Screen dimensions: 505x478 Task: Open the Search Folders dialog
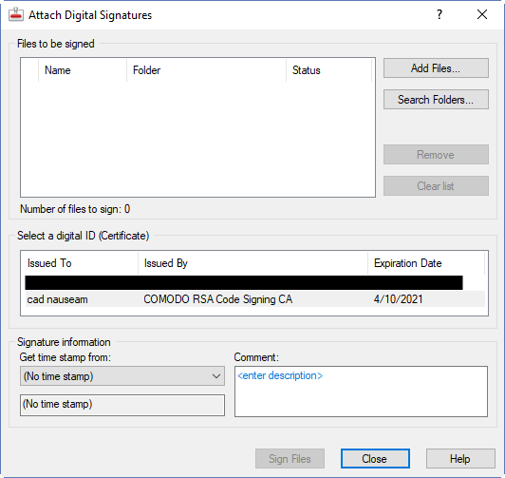pyautogui.click(x=436, y=99)
